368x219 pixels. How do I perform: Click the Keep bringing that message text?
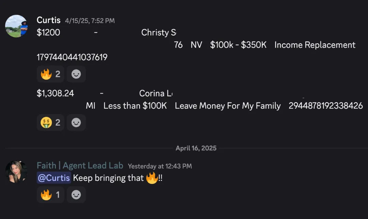pos(108,178)
